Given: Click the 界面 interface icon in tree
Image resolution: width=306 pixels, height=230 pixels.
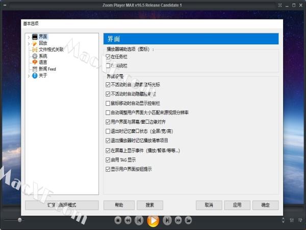Looking at the screenshot, I should tap(35, 37).
